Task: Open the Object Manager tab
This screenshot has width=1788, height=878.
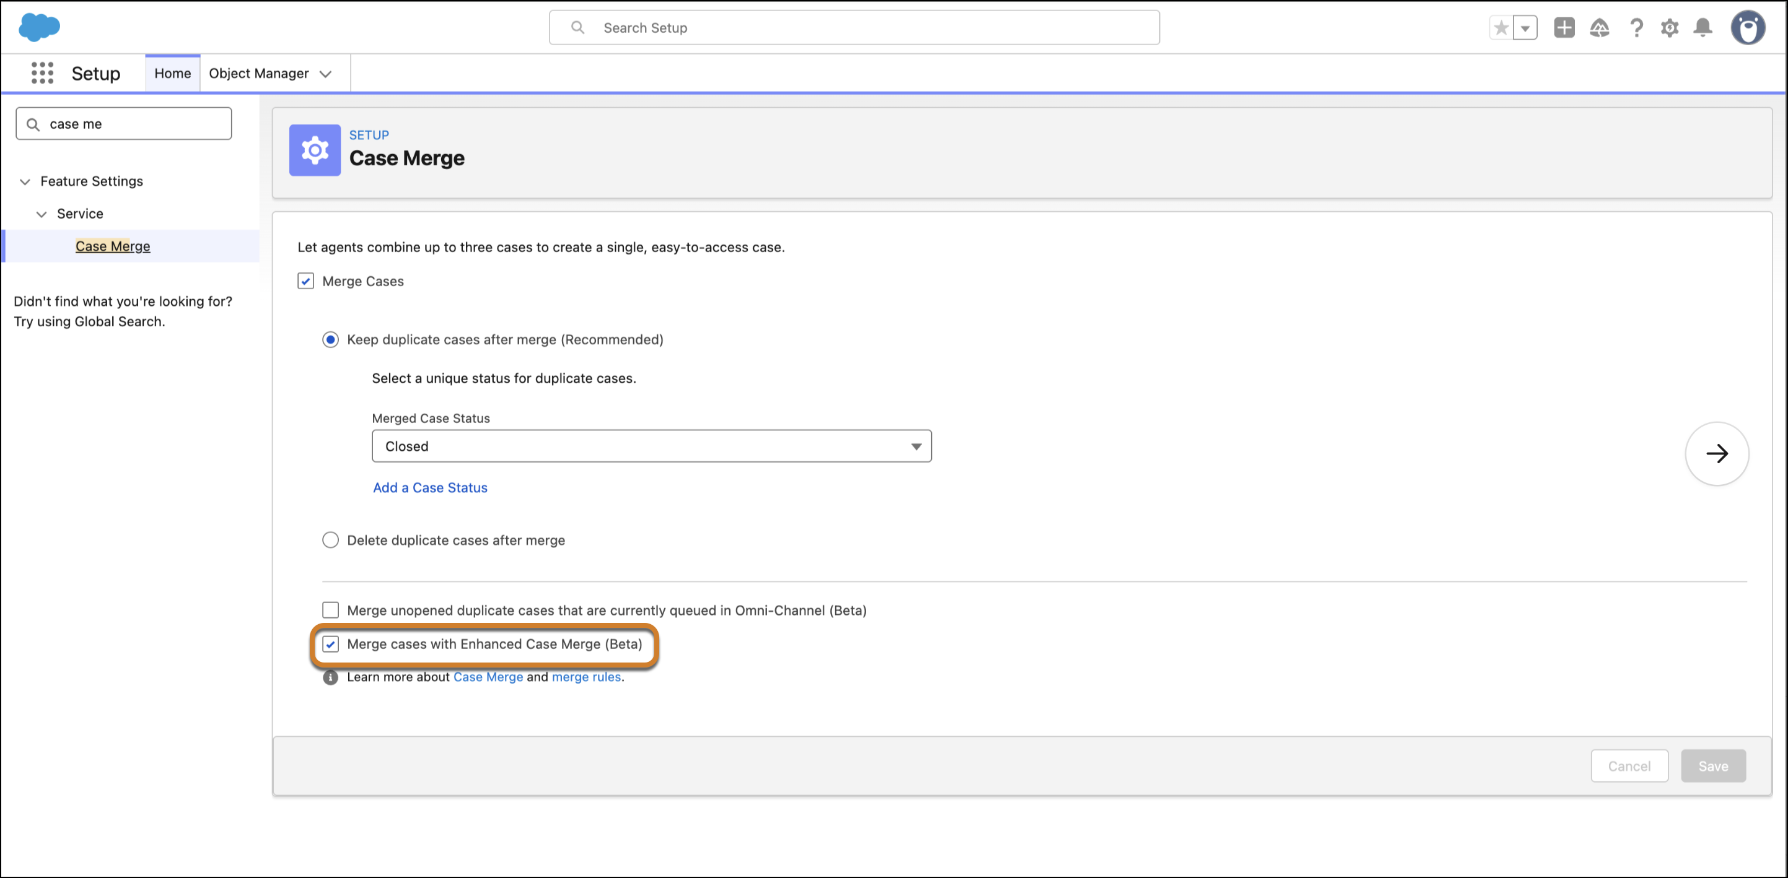Action: [x=258, y=74]
